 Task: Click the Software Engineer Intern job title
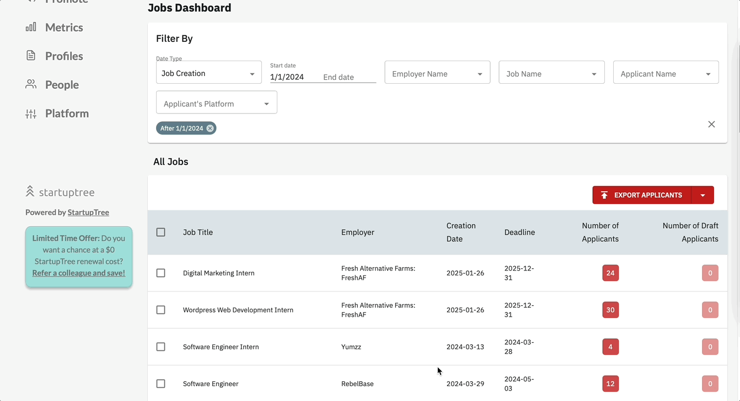pyautogui.click(x=221, y=347)
